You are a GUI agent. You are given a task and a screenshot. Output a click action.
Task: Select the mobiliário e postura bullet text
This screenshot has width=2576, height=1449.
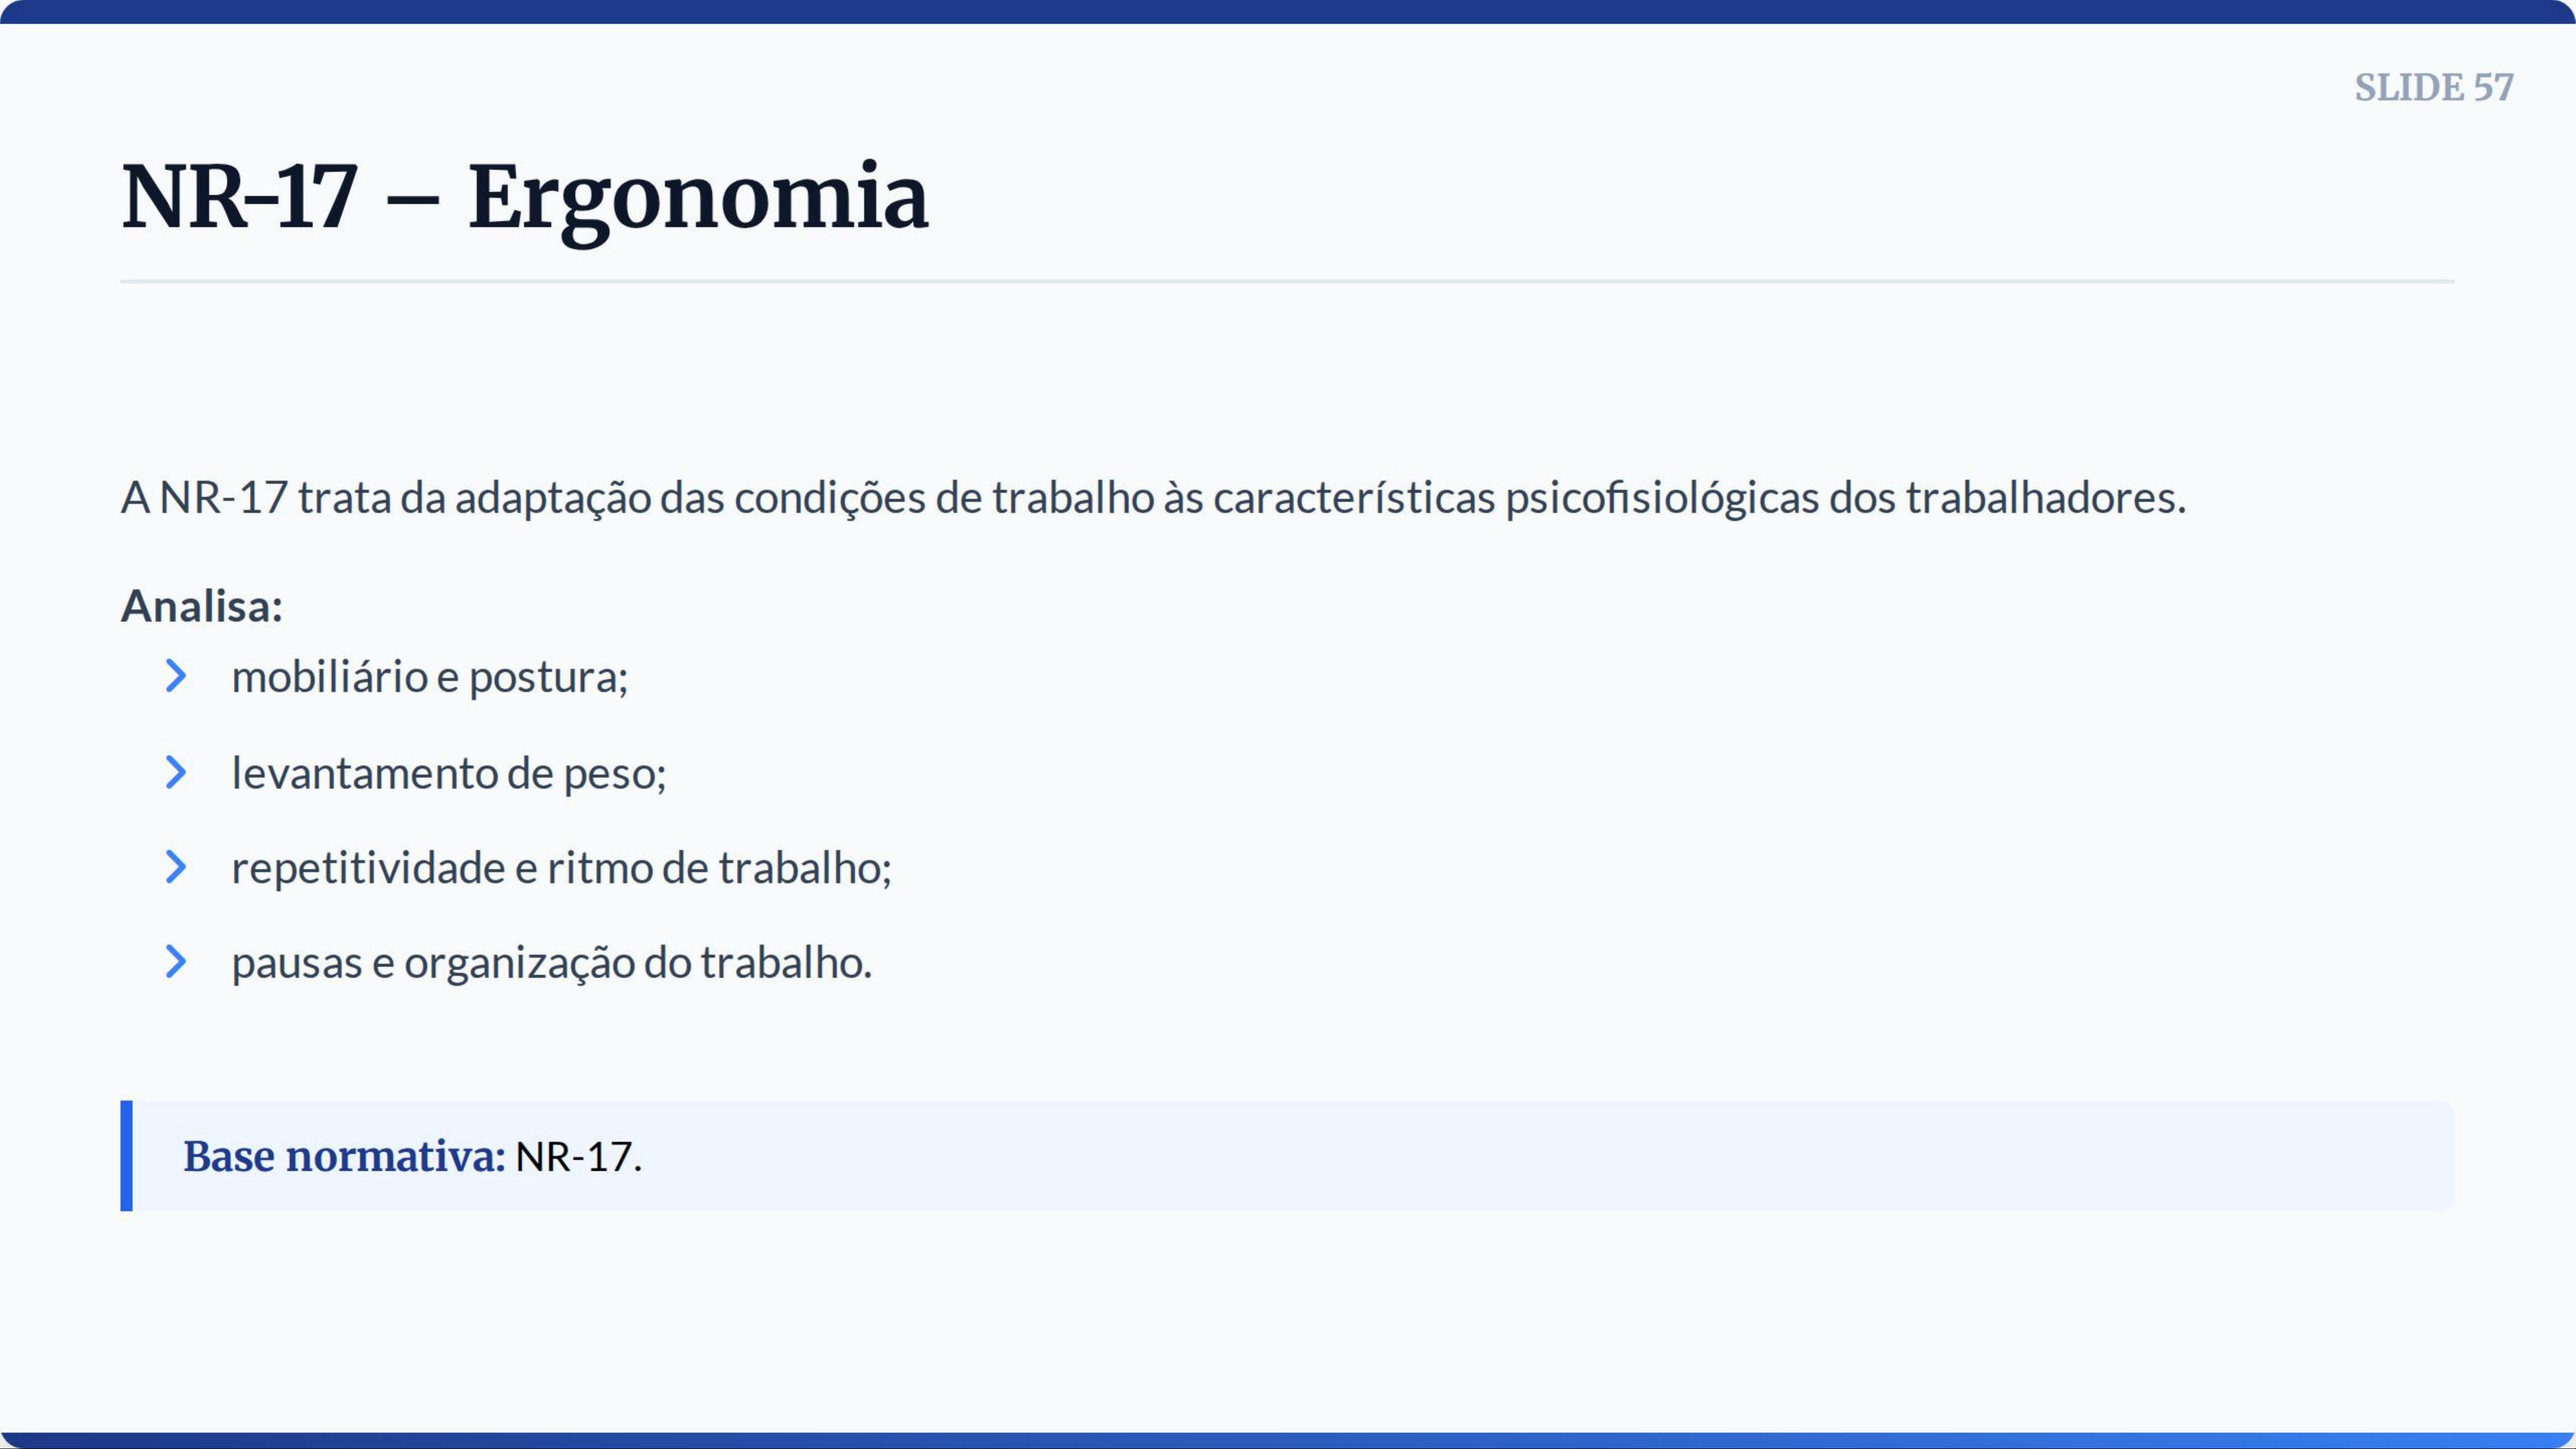point(430,678)
